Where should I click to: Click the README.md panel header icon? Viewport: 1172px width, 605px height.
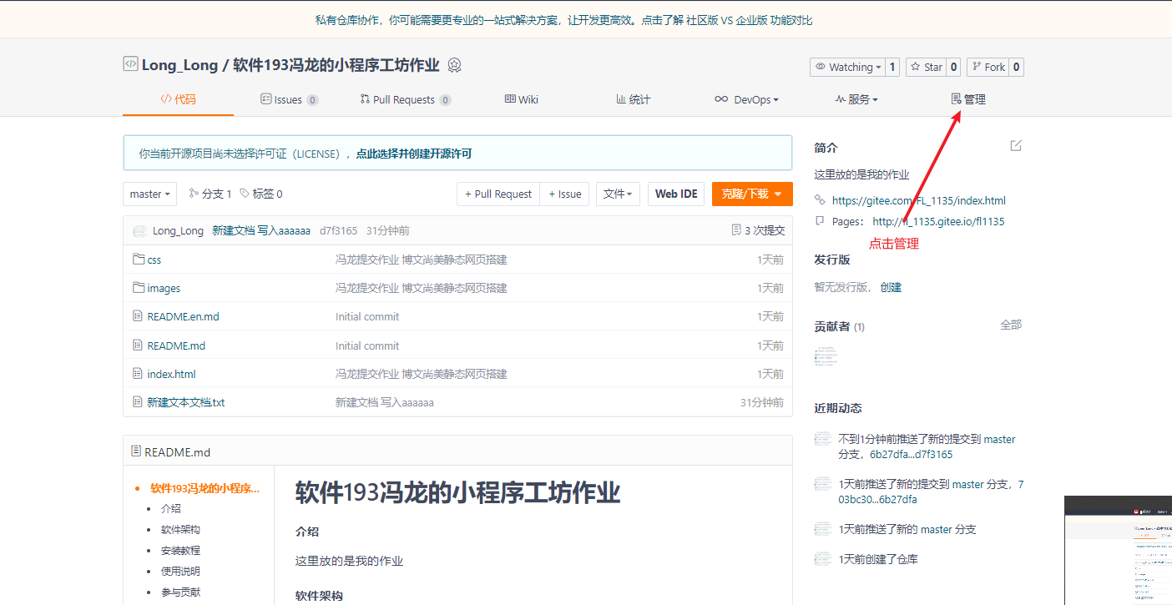[x=136, y=451]
